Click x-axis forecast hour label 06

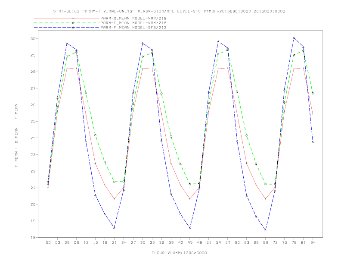[67, 242]
